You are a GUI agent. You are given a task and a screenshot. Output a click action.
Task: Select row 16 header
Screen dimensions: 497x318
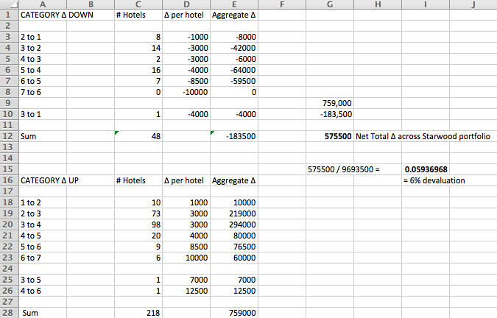click(9, 180)
